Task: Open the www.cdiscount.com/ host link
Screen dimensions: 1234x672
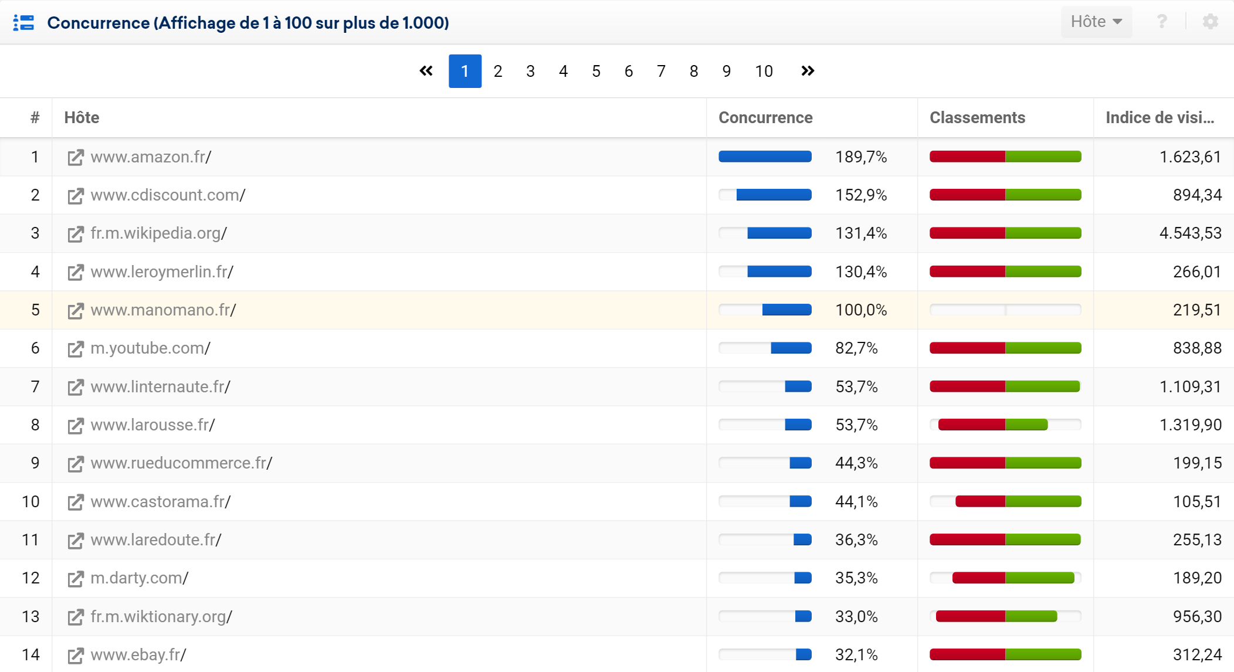Action: click(168, 195)
